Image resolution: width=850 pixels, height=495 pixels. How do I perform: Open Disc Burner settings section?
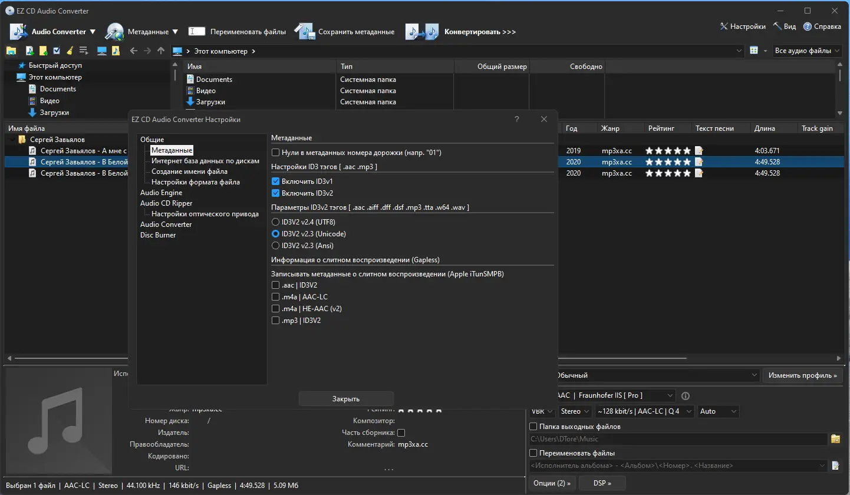[x=158, y=235]
